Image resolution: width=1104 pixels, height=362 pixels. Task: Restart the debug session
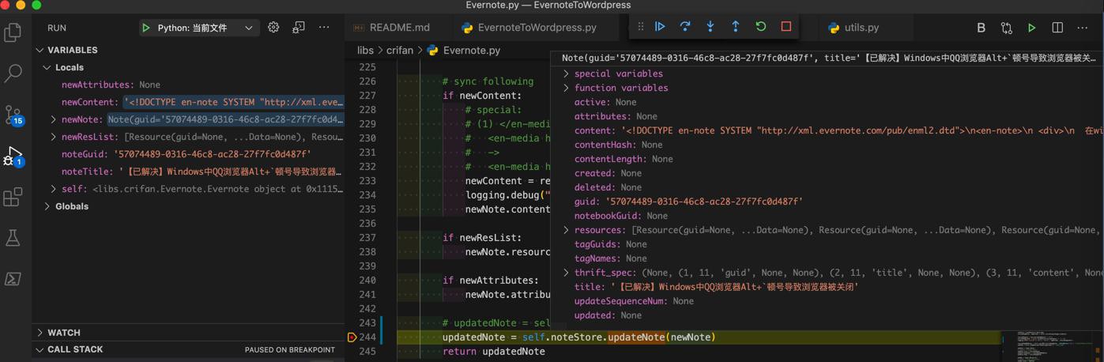click(761, 26)
